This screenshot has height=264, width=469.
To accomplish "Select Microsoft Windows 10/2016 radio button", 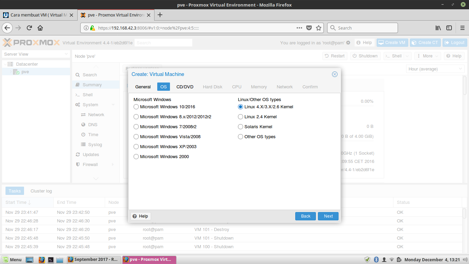I will pos(136,107).
